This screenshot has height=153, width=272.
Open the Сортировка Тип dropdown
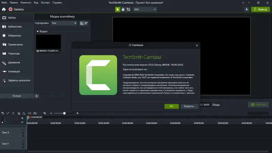pyautogui.click(x=64, y=23)
